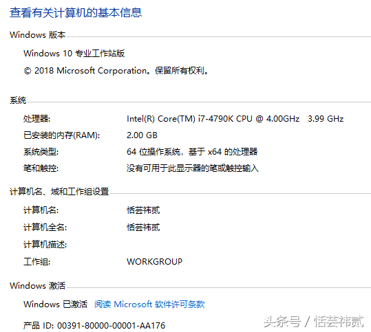This screenshot has height=332, width=371.
Task: Click the © 2018 Microsoft Corporation copyright line
Action: point(116,71)
